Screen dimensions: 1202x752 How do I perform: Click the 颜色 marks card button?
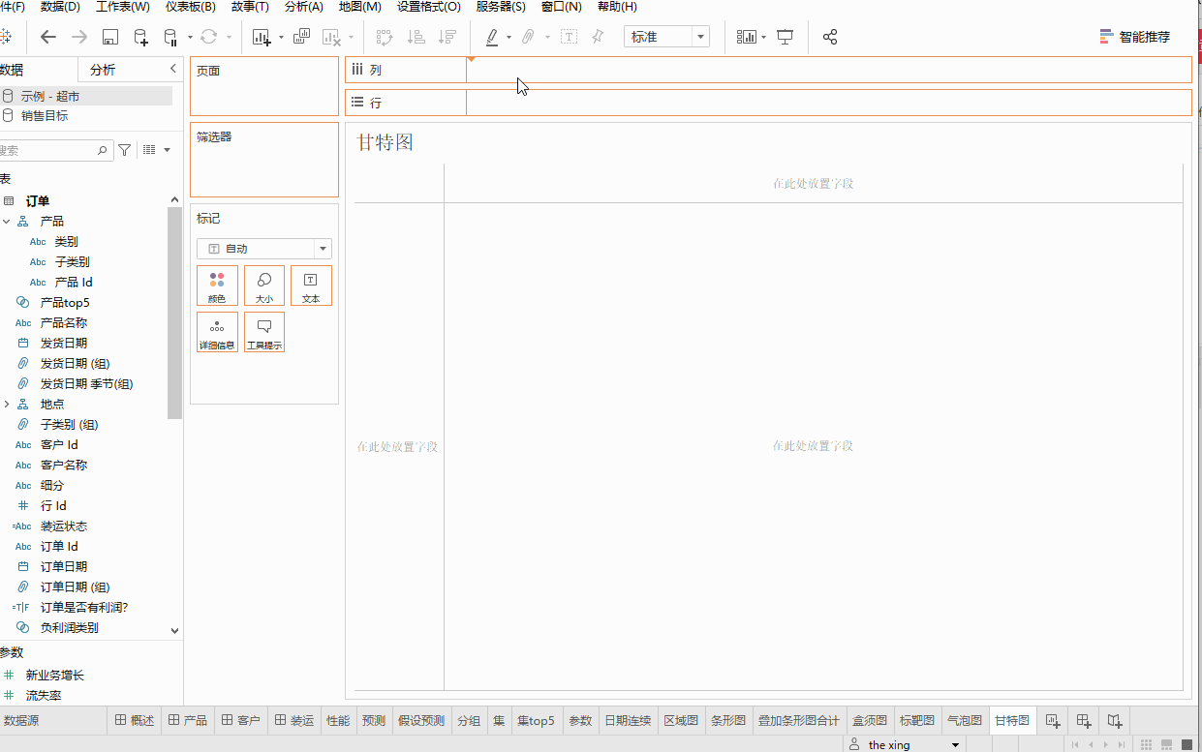(217, 286)
